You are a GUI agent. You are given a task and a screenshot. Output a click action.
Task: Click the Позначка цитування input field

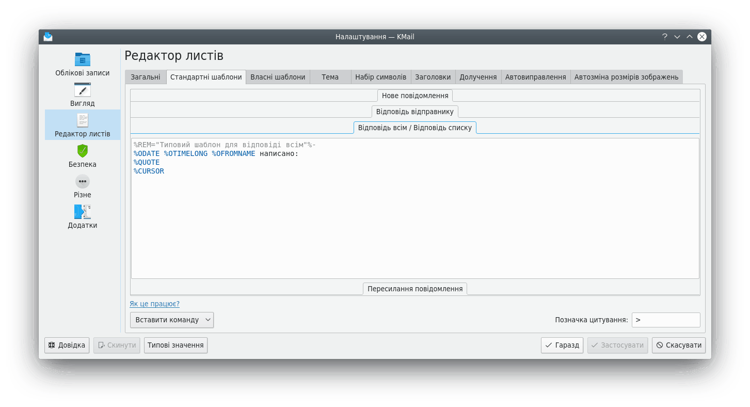pyautogui.click(x=665, y=320)
